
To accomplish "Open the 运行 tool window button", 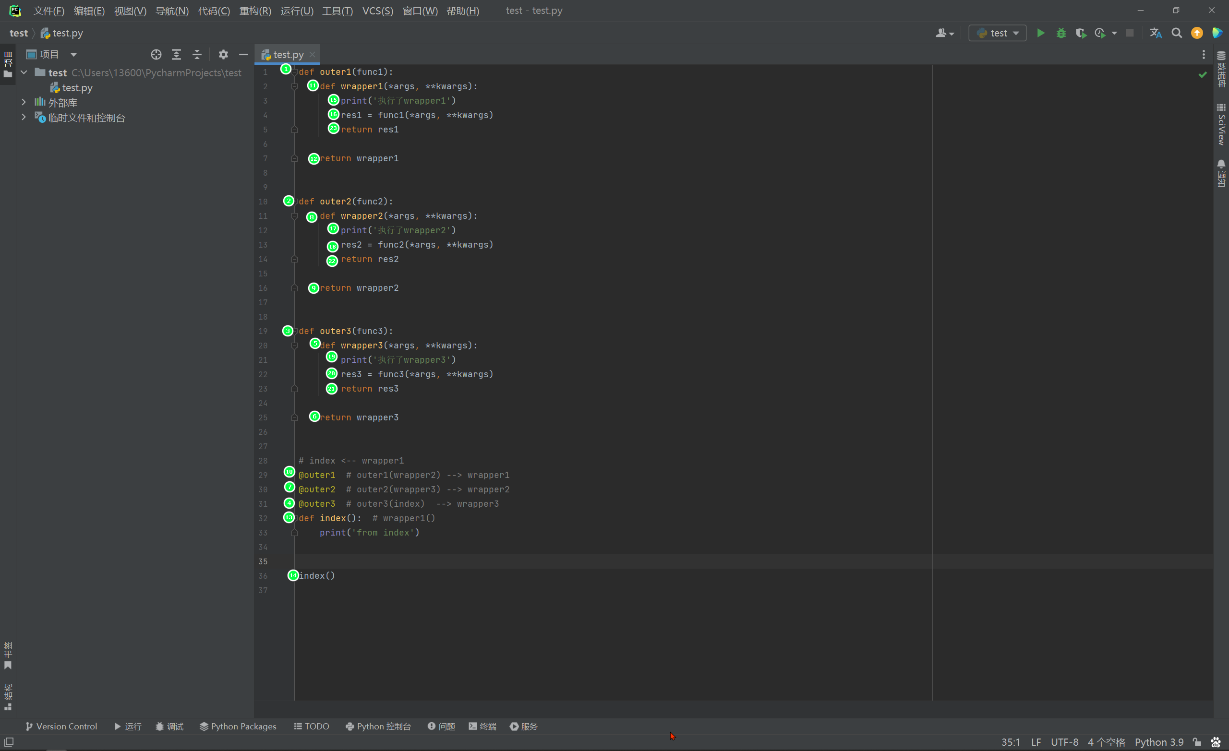I will (128, 727).
